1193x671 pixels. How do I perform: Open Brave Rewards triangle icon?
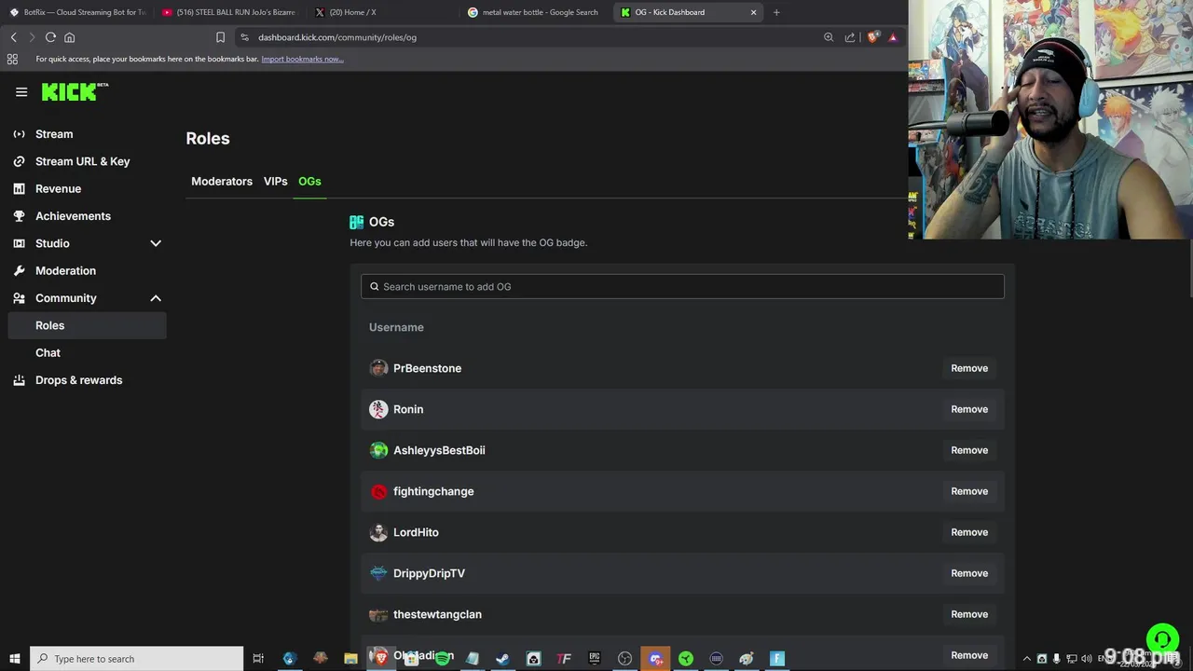(x=893, y=37)
